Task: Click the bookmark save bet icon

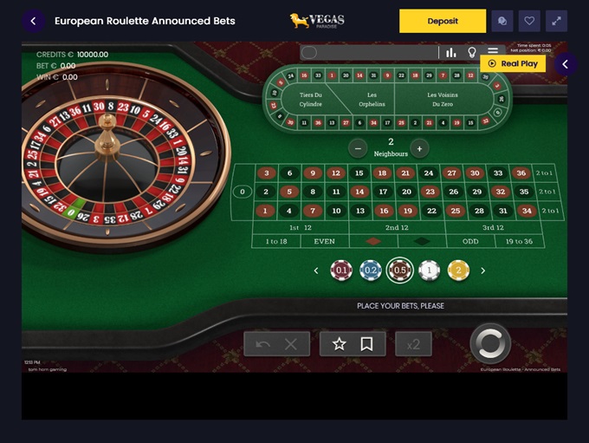Action: pyautogui.click(x=366, y=343)
